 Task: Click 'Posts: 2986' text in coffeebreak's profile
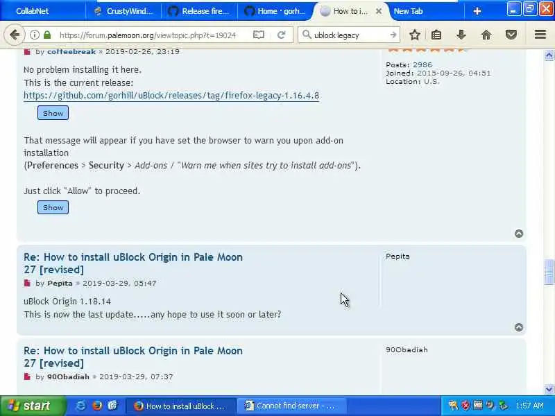(x=409, y=65)
